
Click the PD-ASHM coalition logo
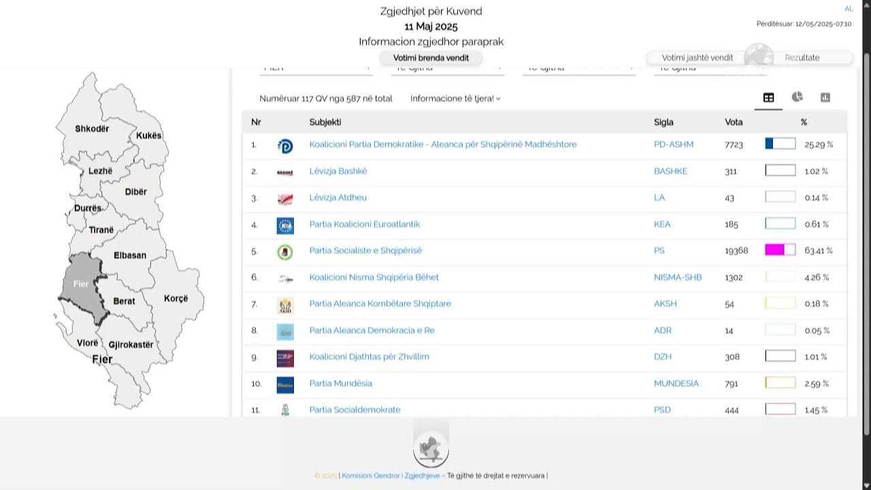point(285,146)
